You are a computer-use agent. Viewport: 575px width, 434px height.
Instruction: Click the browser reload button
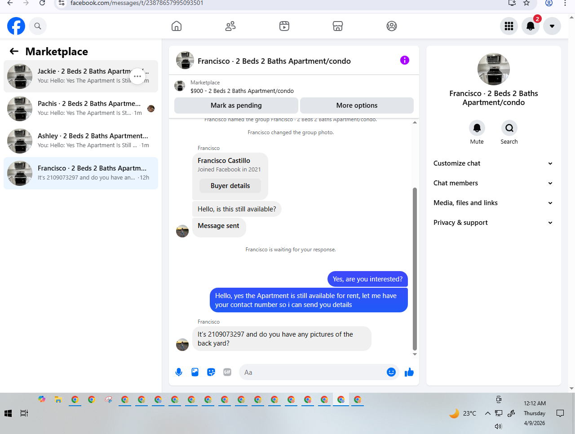pyautogui.click(x=42, y=3)
